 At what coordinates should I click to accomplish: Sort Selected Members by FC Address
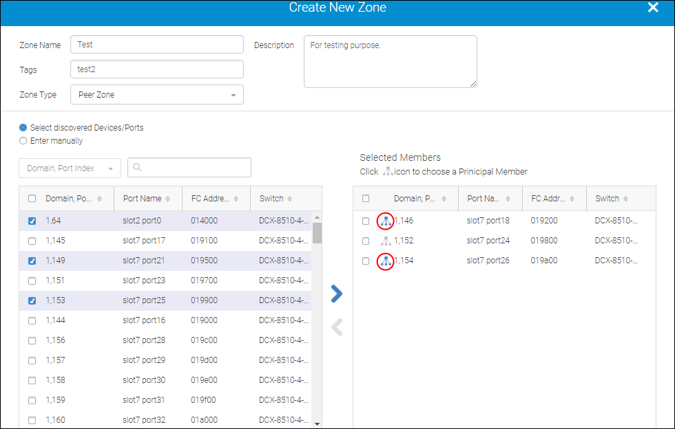click(x=574, y=198)
